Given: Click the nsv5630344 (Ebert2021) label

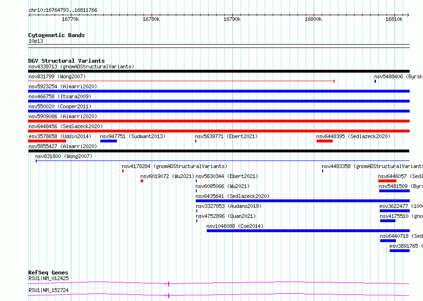Looking at the screenshot, I should point(227,176).
